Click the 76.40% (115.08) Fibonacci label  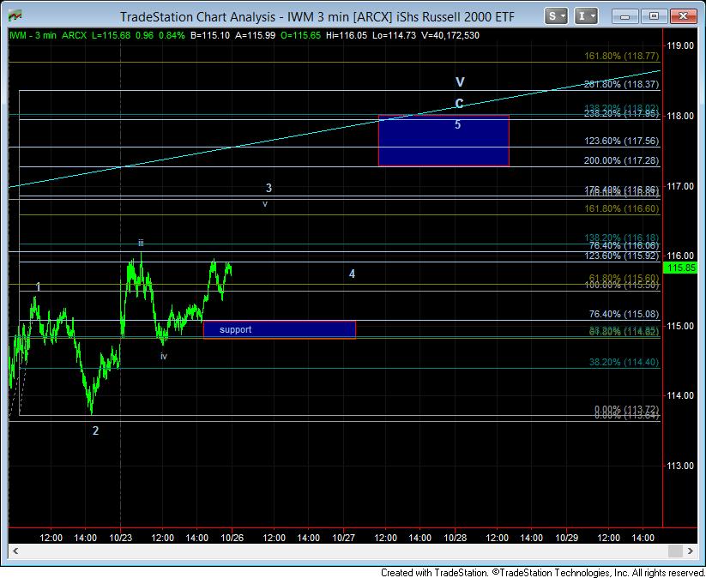(x=624, y=314)
